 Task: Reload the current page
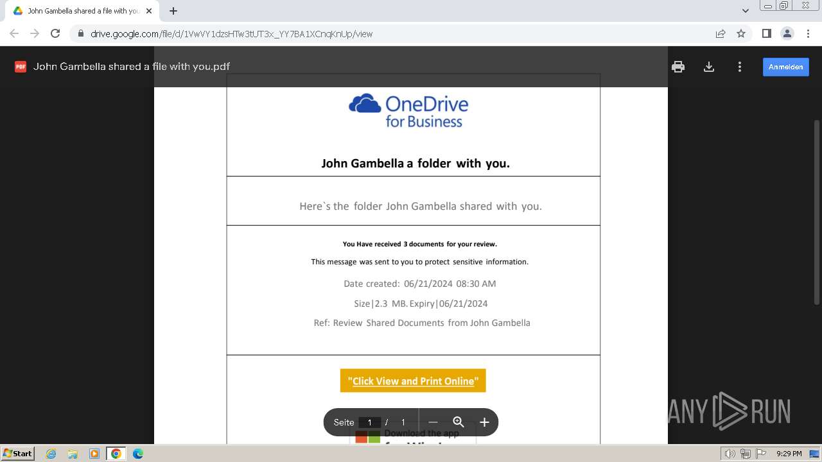(55, 34)
